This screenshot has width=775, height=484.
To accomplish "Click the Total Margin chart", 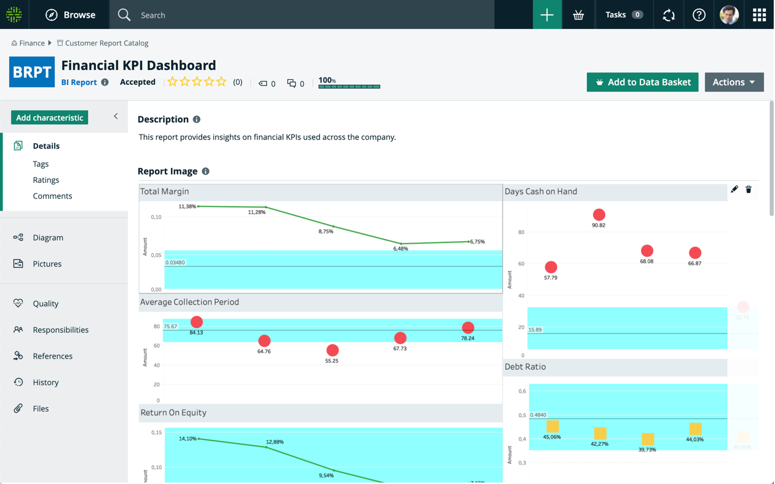I will coord(320,238).
